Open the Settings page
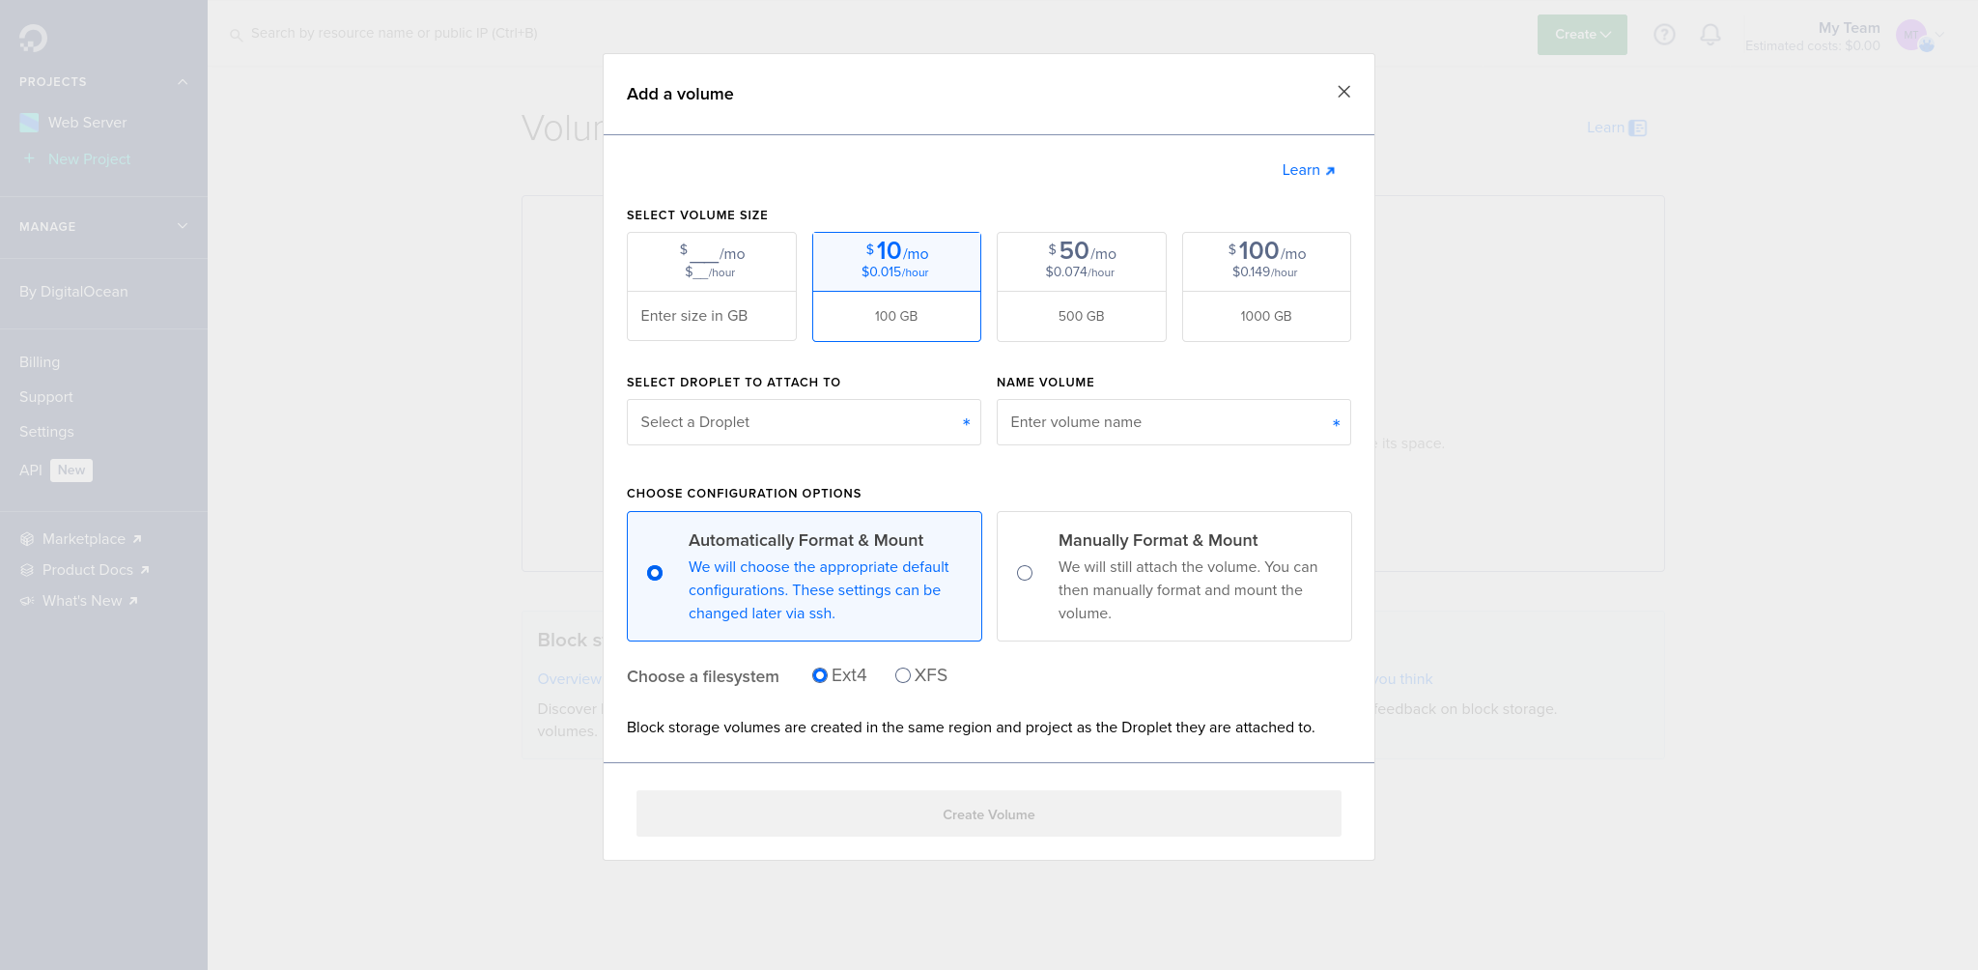The image size is (1978, 970). [46, 432]
